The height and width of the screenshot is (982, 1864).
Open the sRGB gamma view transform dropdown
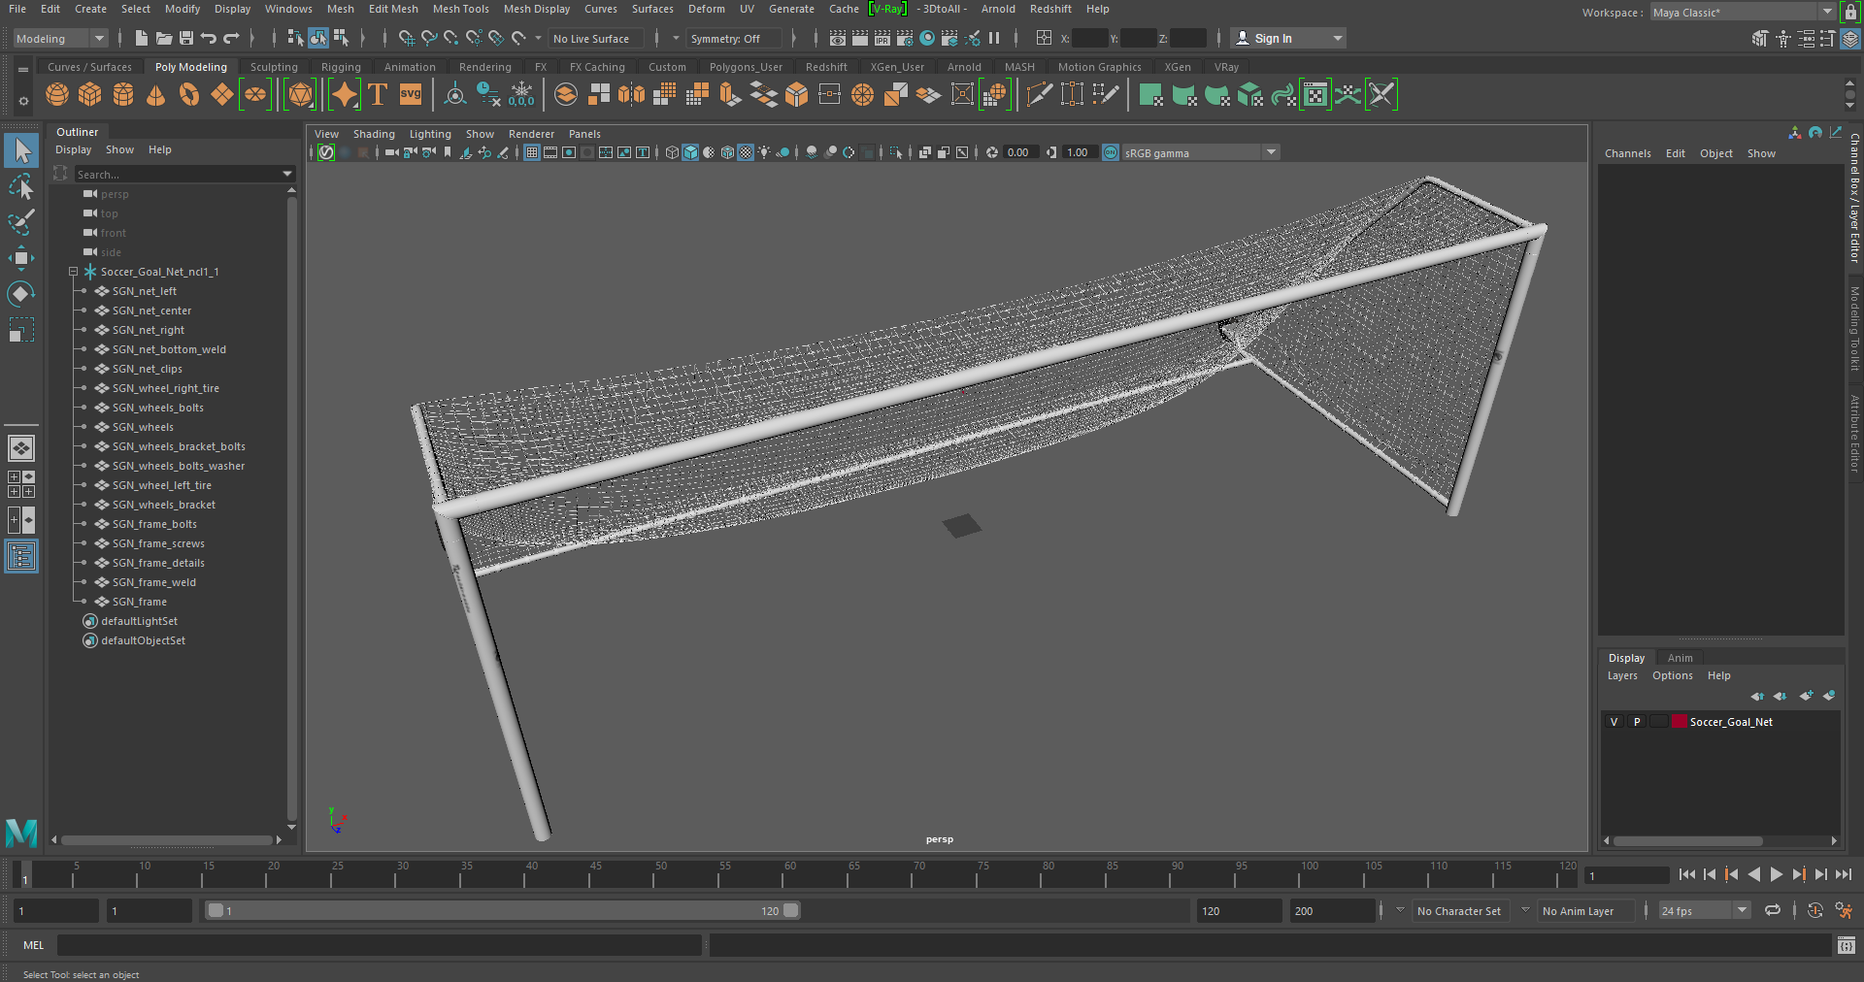[1201, 152]
